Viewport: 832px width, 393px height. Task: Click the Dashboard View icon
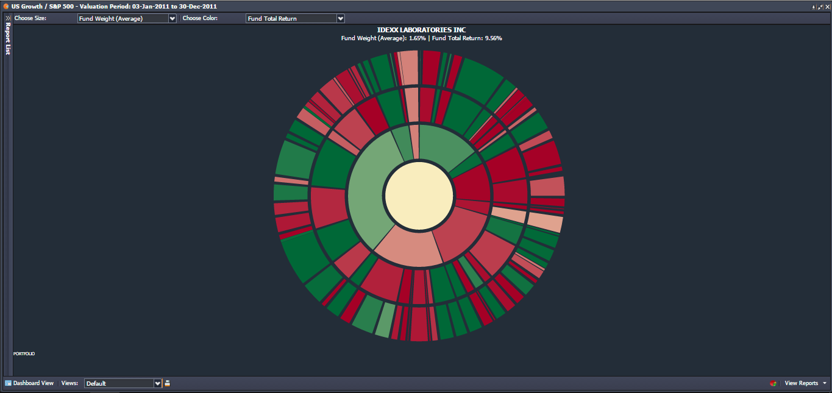click(x=9, y=383)
